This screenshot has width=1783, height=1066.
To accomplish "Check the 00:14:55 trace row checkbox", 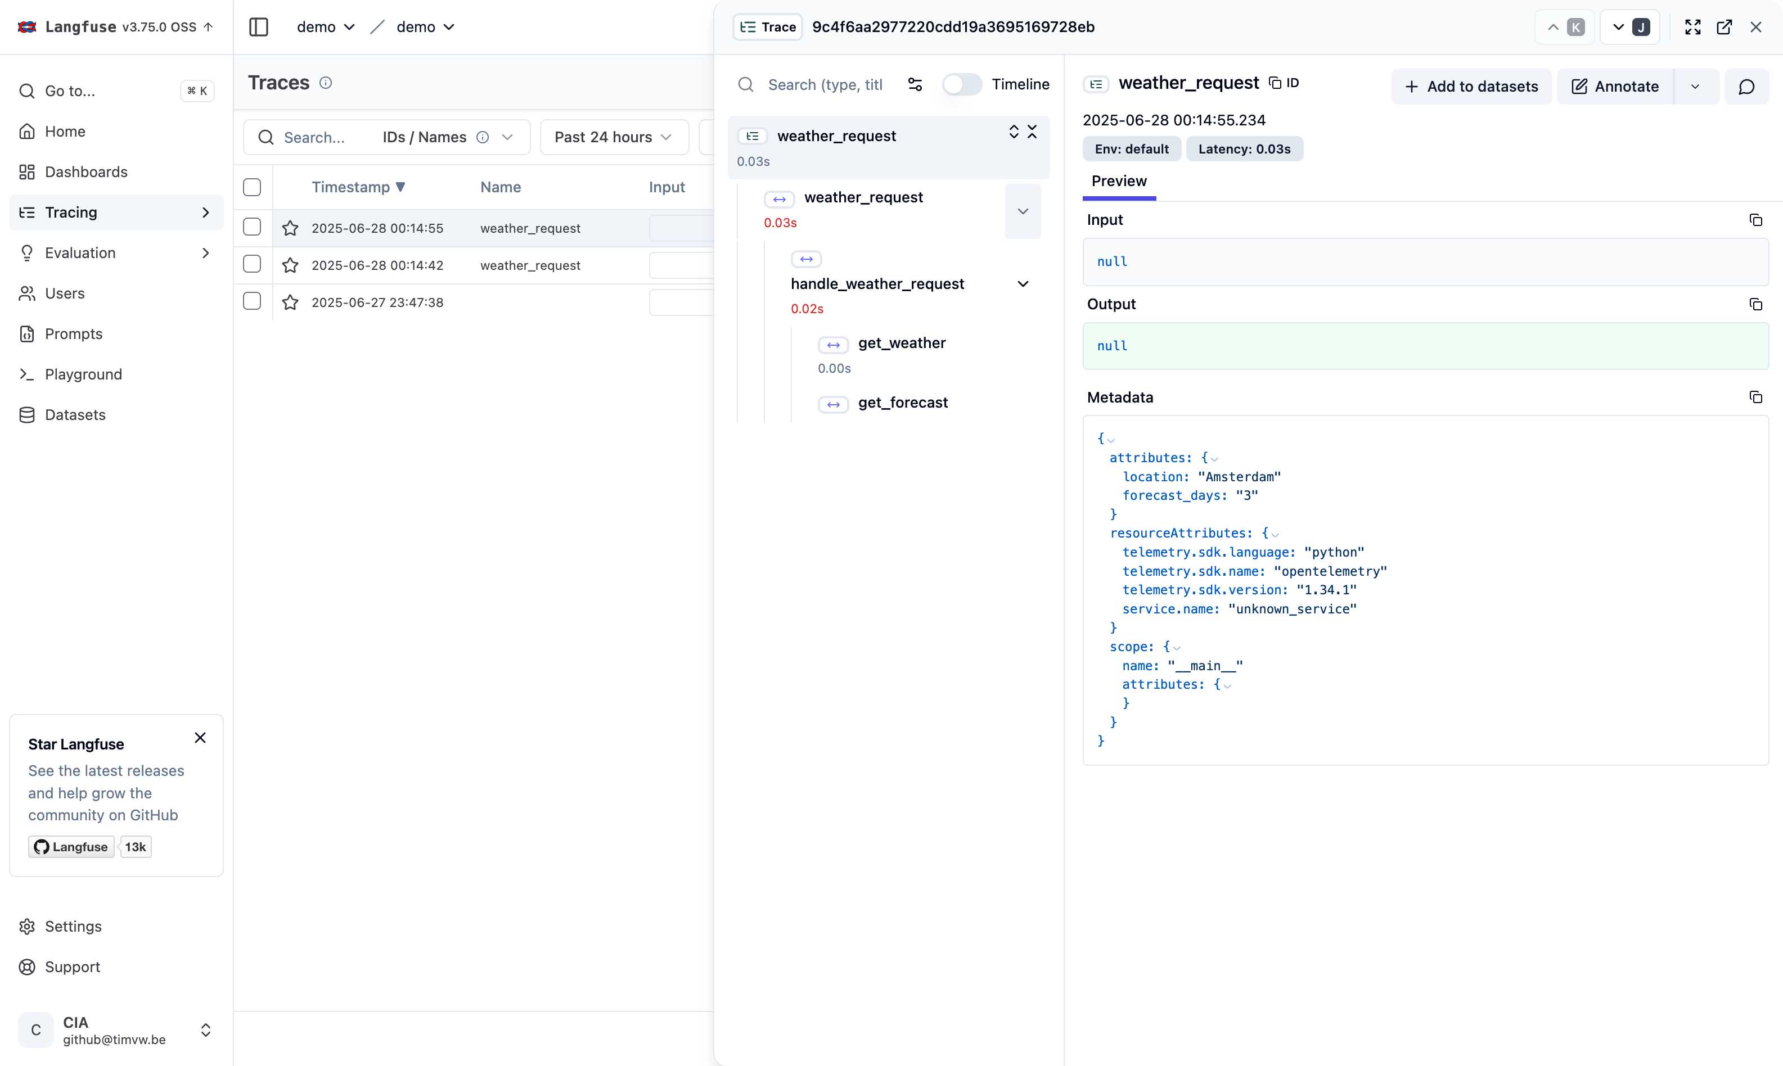I will (x=252, y=227).
